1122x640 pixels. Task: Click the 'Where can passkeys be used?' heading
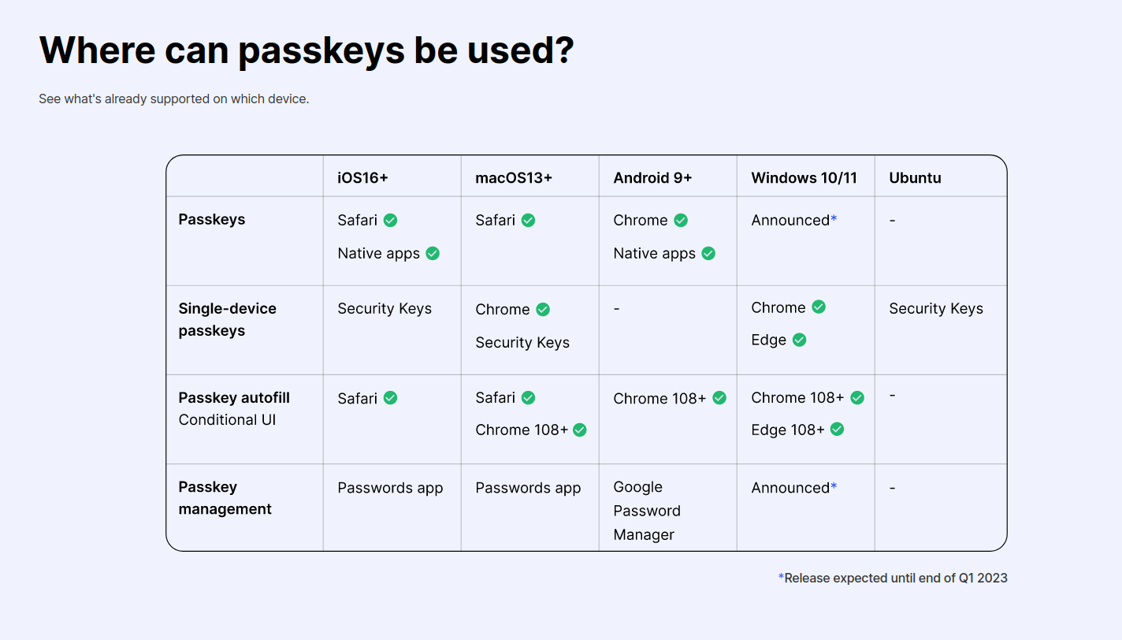click(307, 50)
